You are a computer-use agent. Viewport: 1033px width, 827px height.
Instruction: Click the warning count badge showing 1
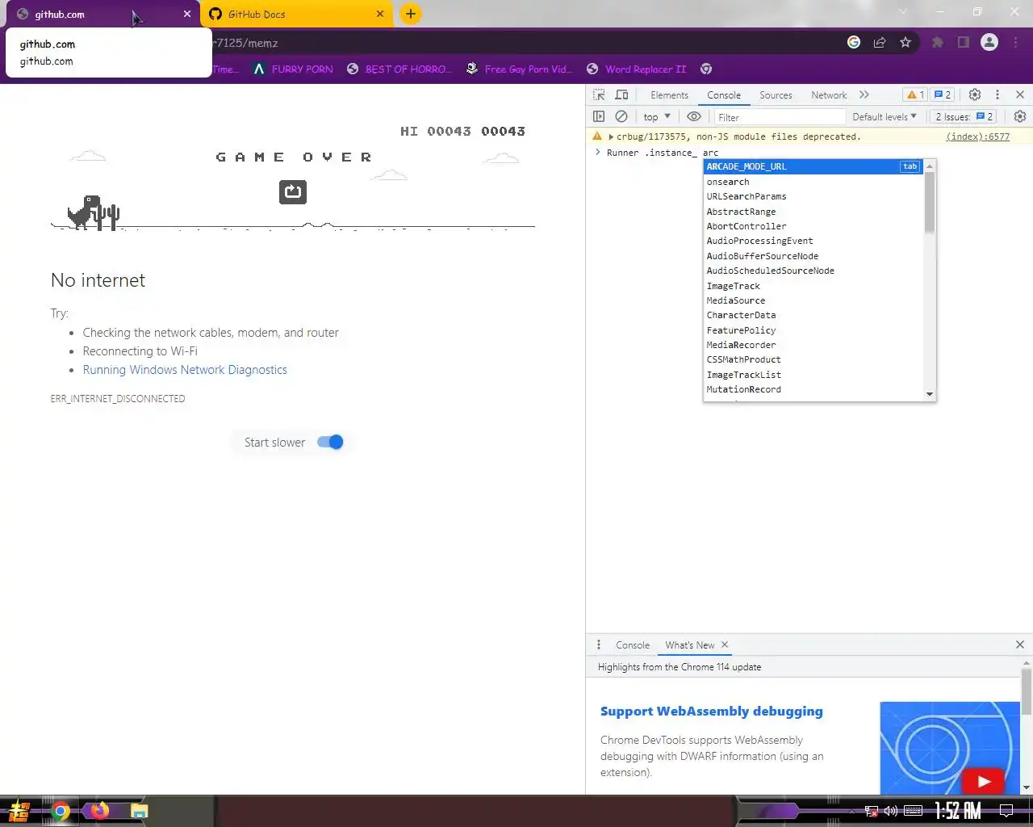pos(915,94)
